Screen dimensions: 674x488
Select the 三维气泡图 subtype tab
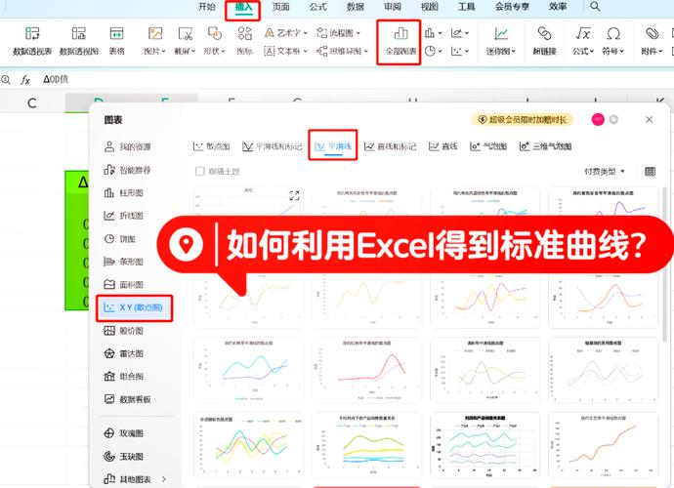(x=545, y=146)
